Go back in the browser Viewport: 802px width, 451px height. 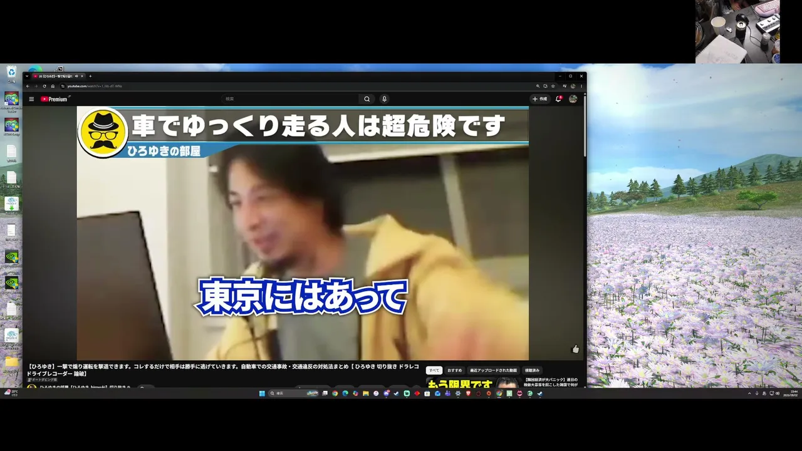tap(28, 86)
